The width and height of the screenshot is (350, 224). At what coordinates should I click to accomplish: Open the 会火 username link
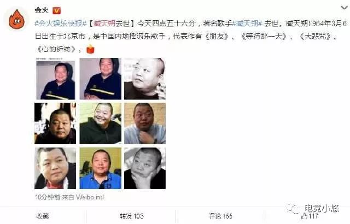[x=42, y=10]
